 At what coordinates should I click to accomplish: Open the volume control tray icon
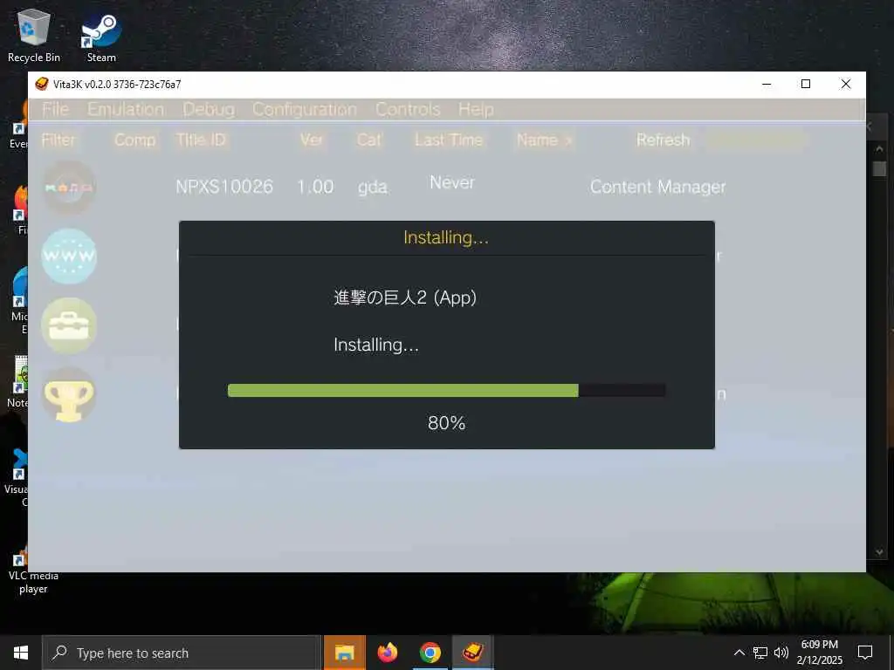[781, 653]
